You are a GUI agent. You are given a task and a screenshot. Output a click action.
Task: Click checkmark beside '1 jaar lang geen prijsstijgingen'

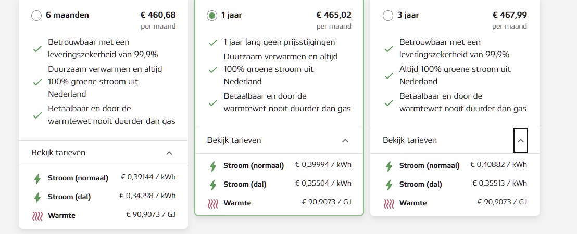212,43
